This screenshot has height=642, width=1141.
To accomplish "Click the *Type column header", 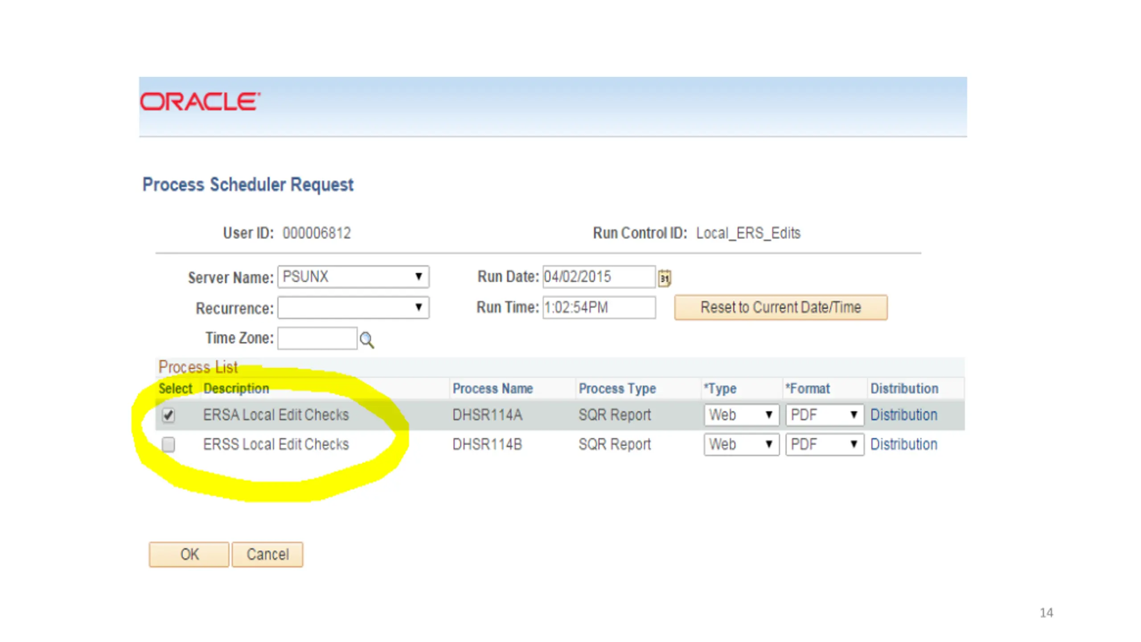I will tap(720, 388).
